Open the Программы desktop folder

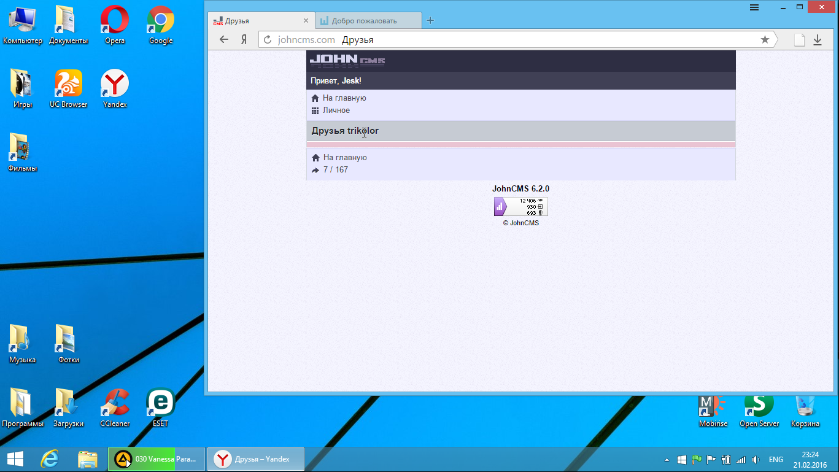click(x=23, y=408)
